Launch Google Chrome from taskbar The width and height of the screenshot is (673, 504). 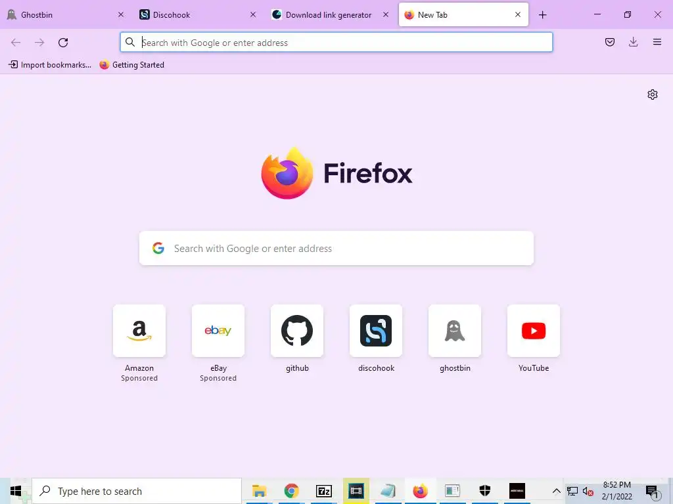[x=291, y=491]
